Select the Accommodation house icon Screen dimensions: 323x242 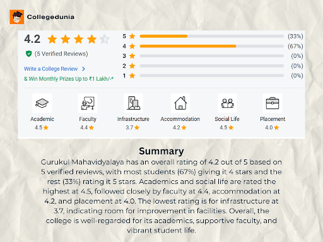pyautogui.click(x=180, y=103)
